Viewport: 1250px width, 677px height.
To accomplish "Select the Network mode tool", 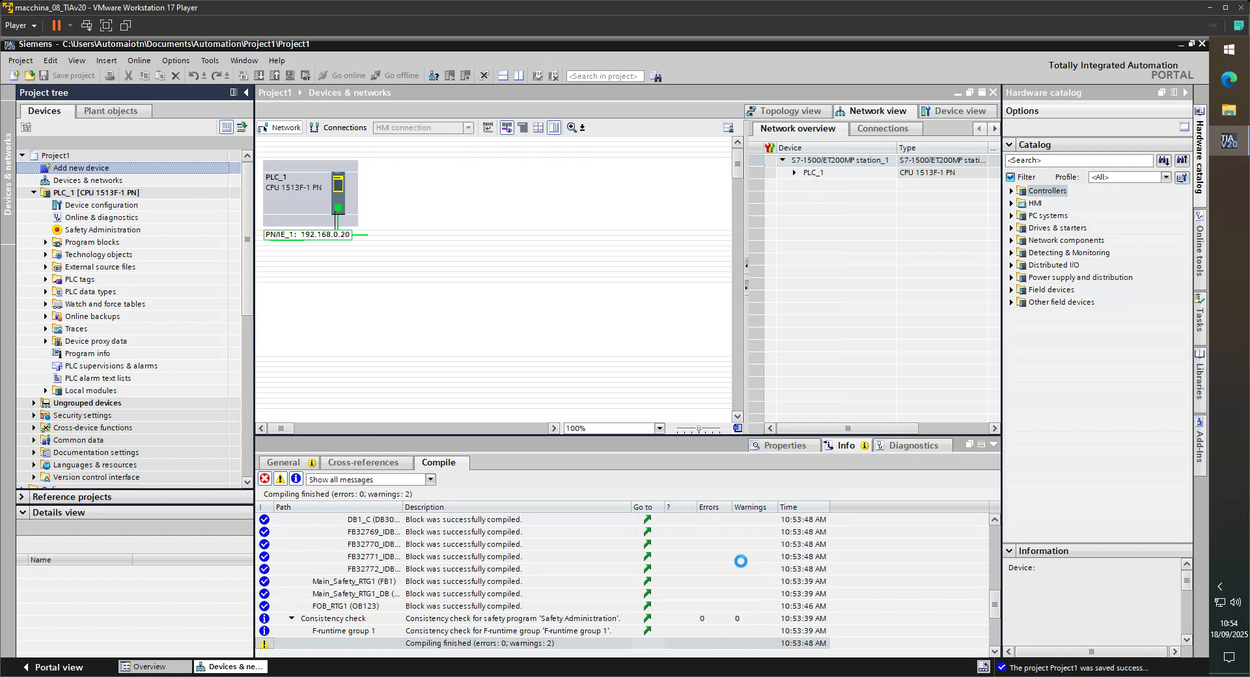I will pyautogui.click(x=279, y=128).
